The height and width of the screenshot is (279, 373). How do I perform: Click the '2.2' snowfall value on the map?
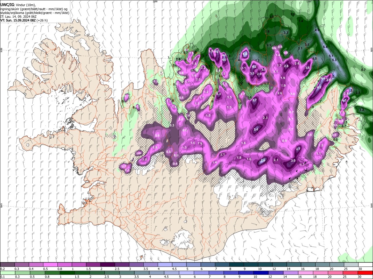pyautogui.click(x=203, y=68)
